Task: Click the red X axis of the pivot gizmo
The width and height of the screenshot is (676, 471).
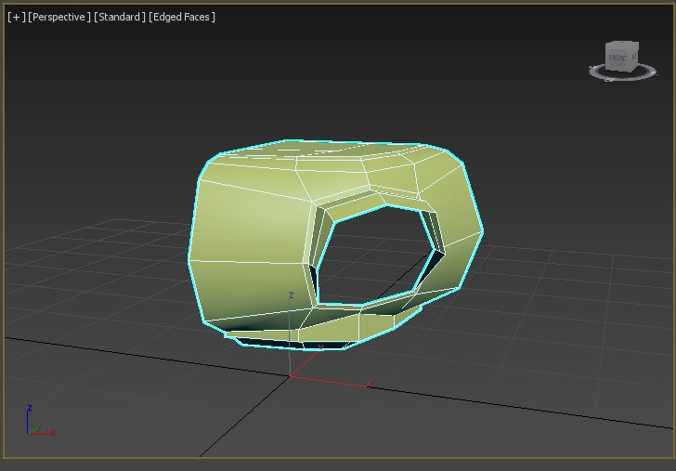Action: [334, 381]
